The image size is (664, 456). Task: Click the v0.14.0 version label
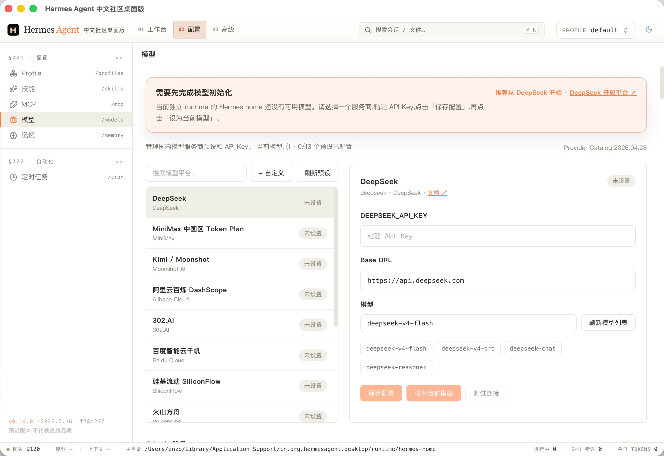pyautogui.click(x=21, y=422)
